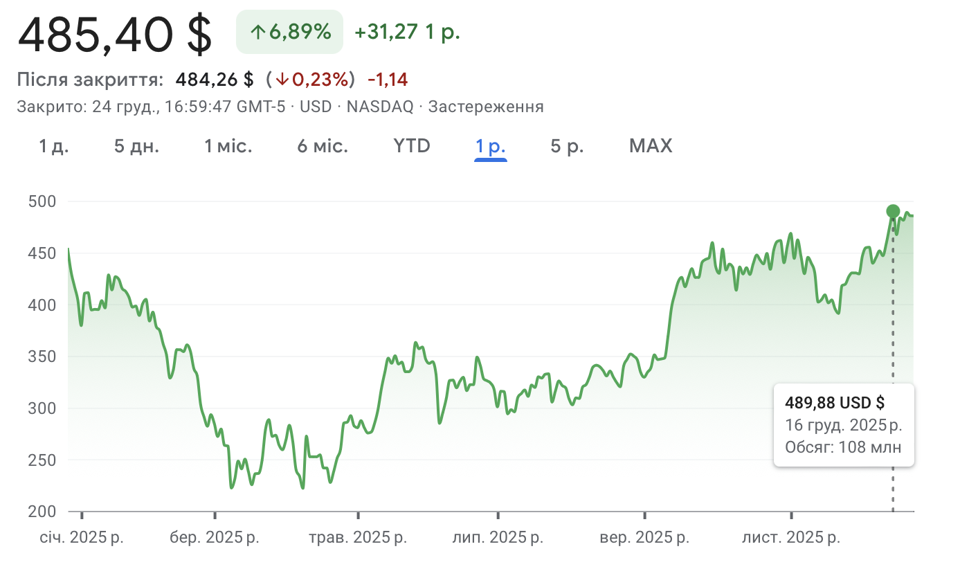
Task: Select the YTD range tab
Action: [412, 146]
